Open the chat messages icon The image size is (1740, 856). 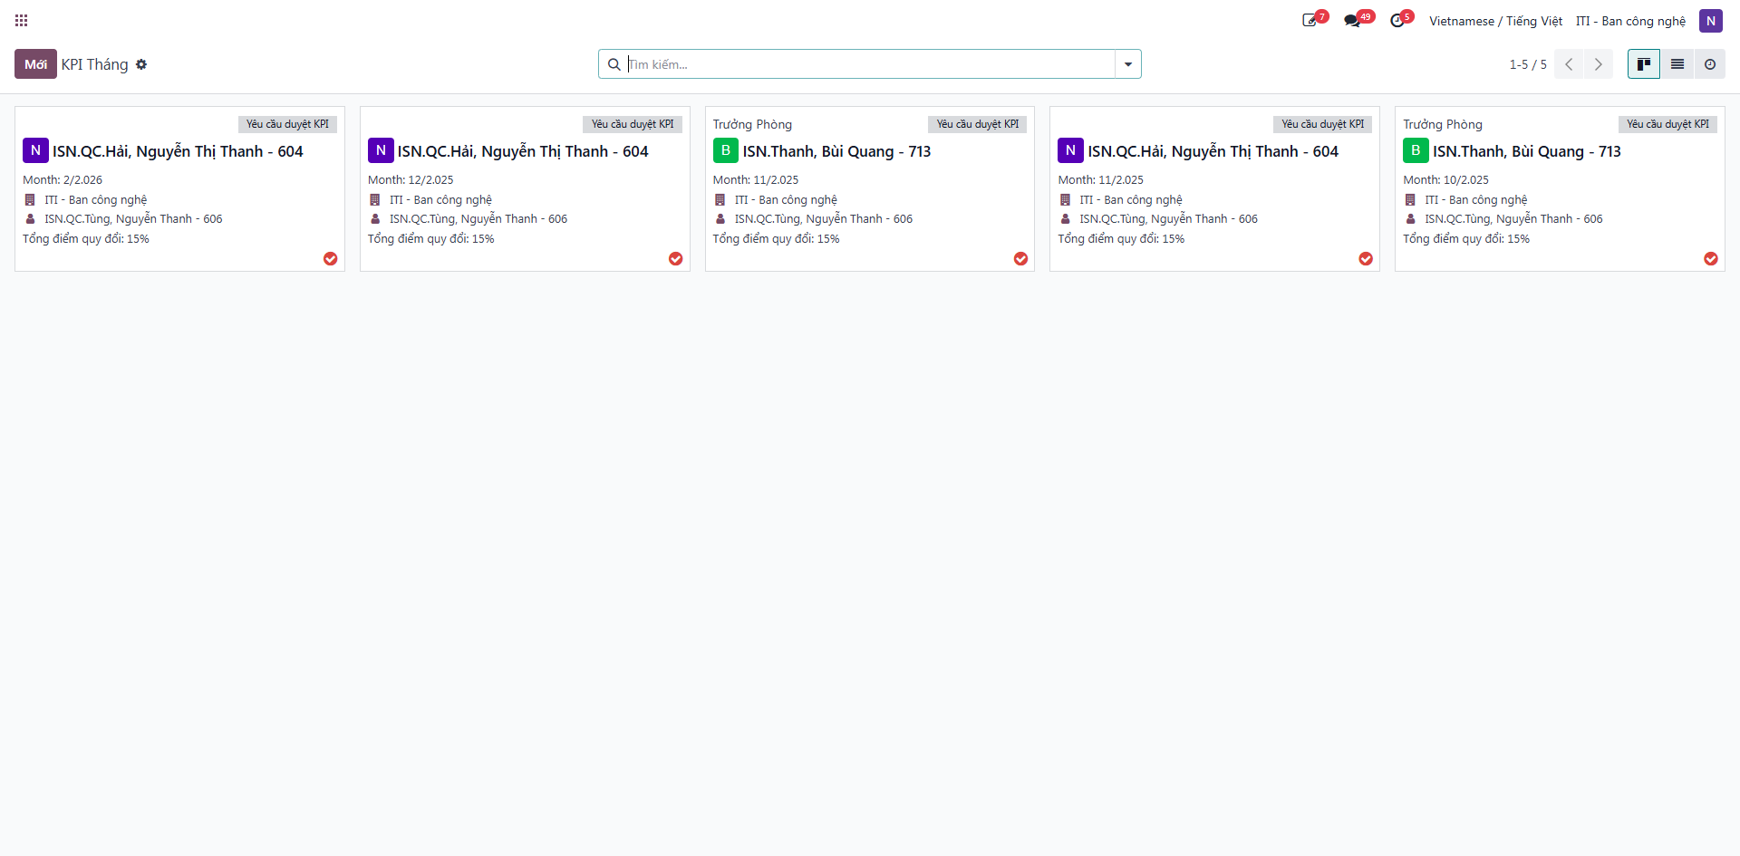click(x=1353, y=21)
